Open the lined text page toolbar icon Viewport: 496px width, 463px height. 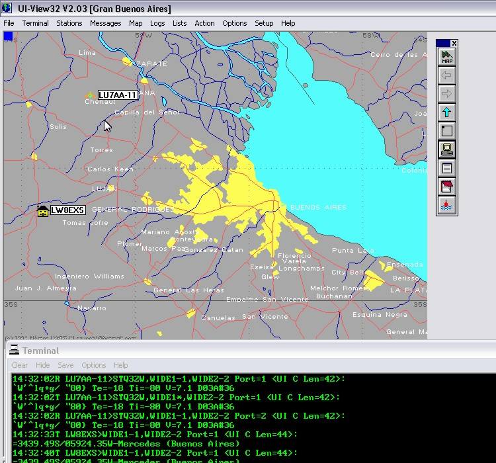pyautogui.click(x=447, y=168)
